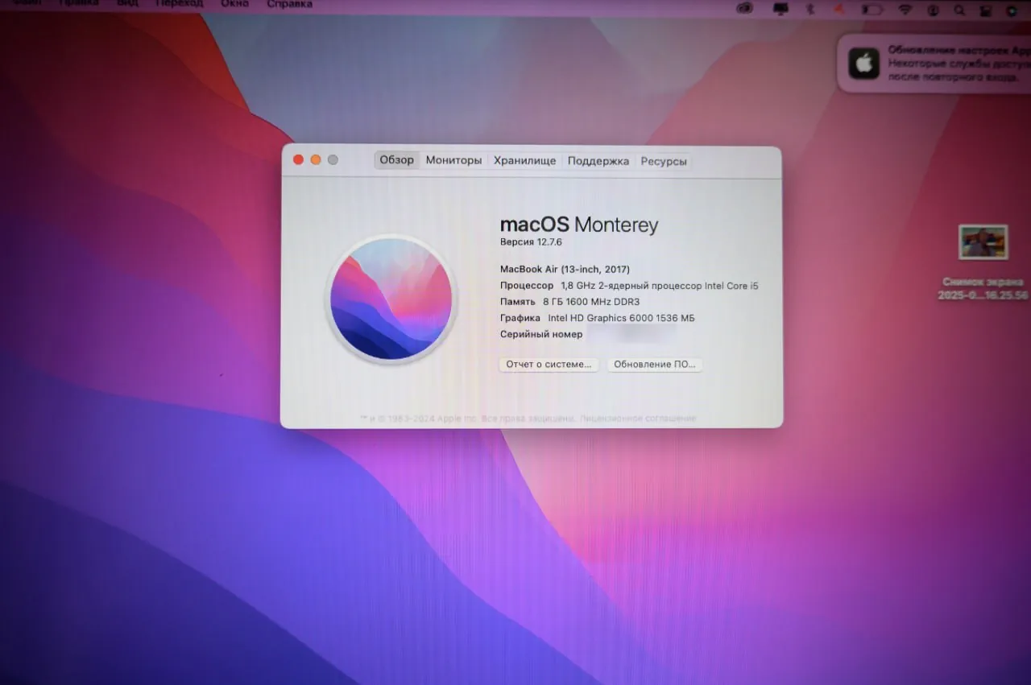Switch to the Хранилище tab
1031x685 pixels.
pos(524,160)
